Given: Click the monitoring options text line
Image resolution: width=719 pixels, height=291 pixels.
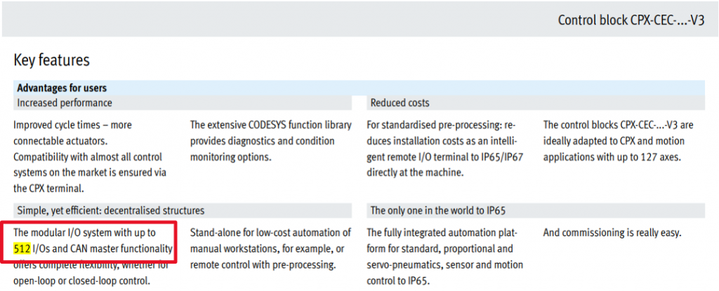Looking at the screenshot, I should coord(228,157).
